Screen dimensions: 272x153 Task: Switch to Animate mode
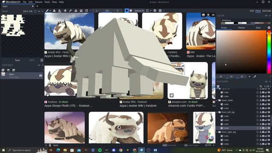266,11
